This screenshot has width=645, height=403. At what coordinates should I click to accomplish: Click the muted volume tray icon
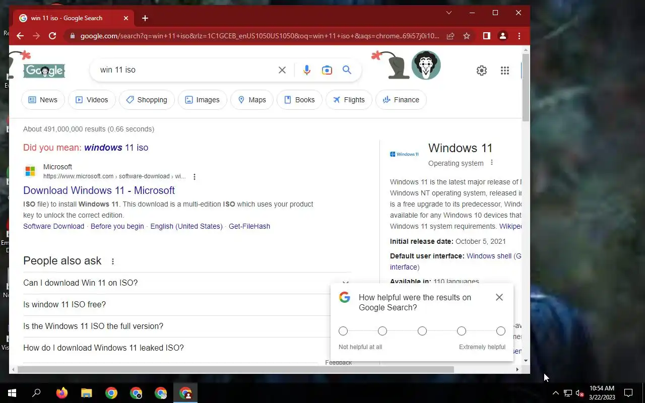click(580, 393)
